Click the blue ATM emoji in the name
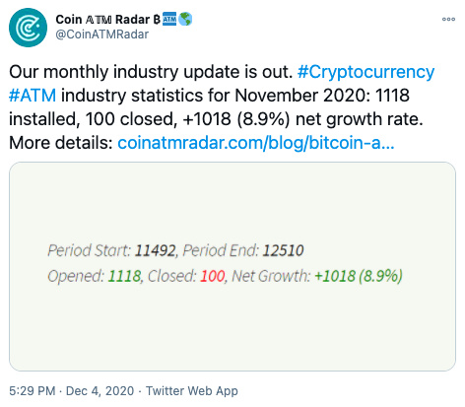 pyautogui.click(x=169, y=20)
